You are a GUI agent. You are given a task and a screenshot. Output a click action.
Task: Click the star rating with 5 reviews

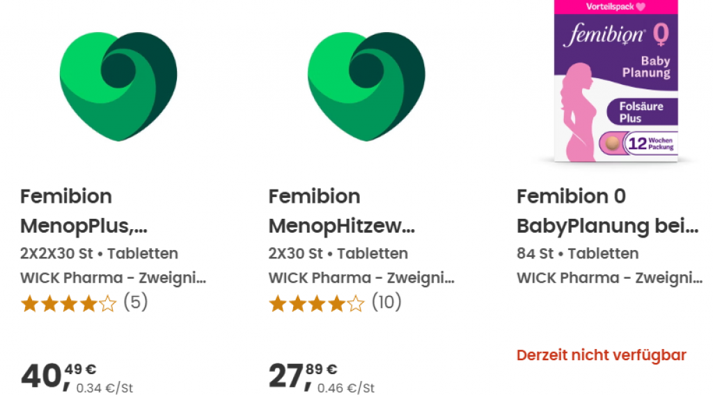pyautogui.click(x=68, y=304)
